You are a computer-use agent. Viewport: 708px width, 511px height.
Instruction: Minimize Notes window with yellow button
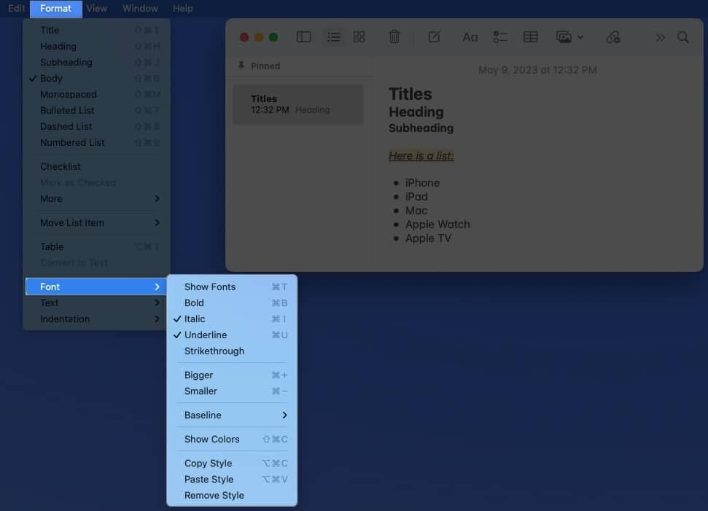pos(259,37)
